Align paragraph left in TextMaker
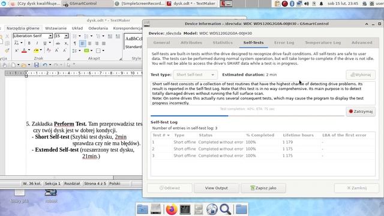 (83, 43)
